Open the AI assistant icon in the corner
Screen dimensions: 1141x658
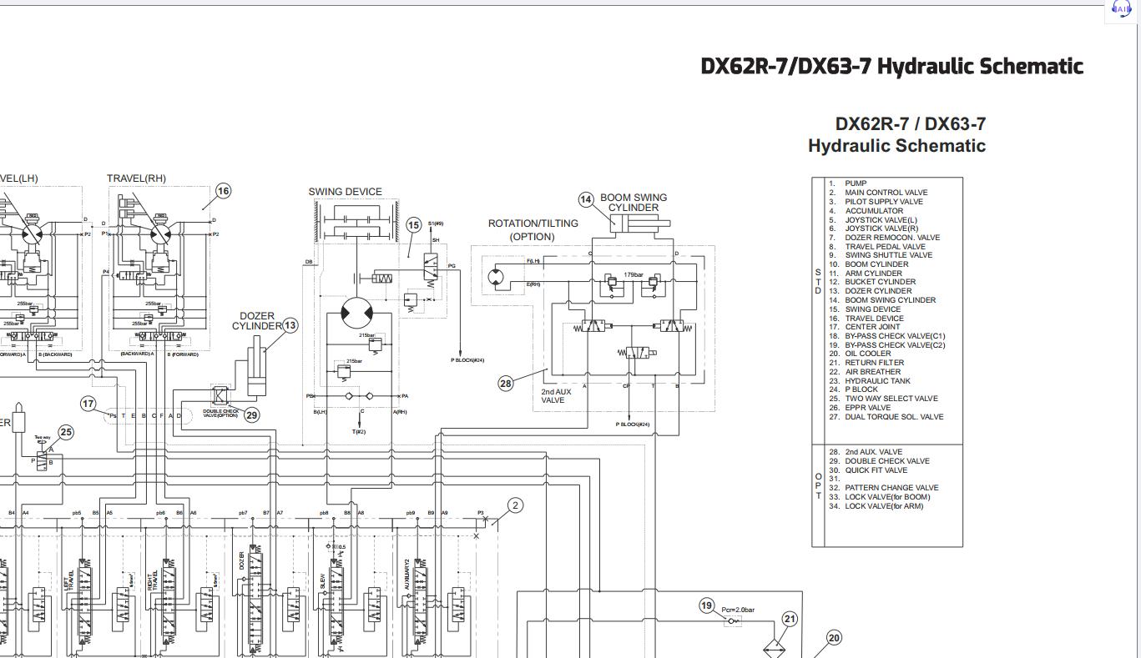(x=1123, y=8)
